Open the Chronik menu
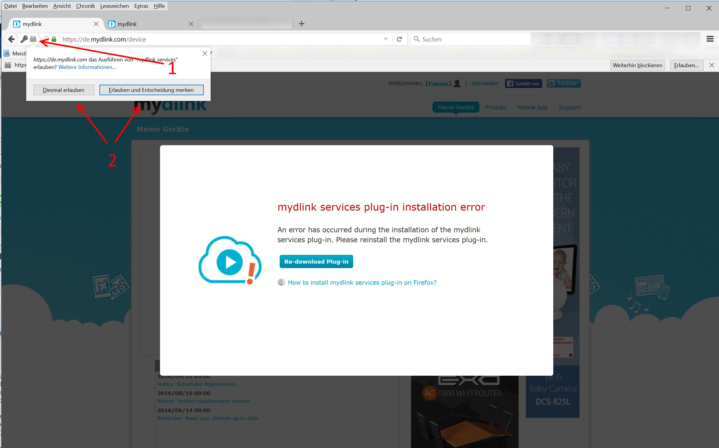The width and height of the screenshot is (719, 448). [85, 6]
